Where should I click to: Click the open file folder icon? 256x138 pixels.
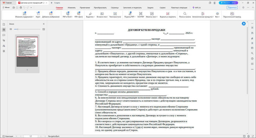click(x=14, y=7)
